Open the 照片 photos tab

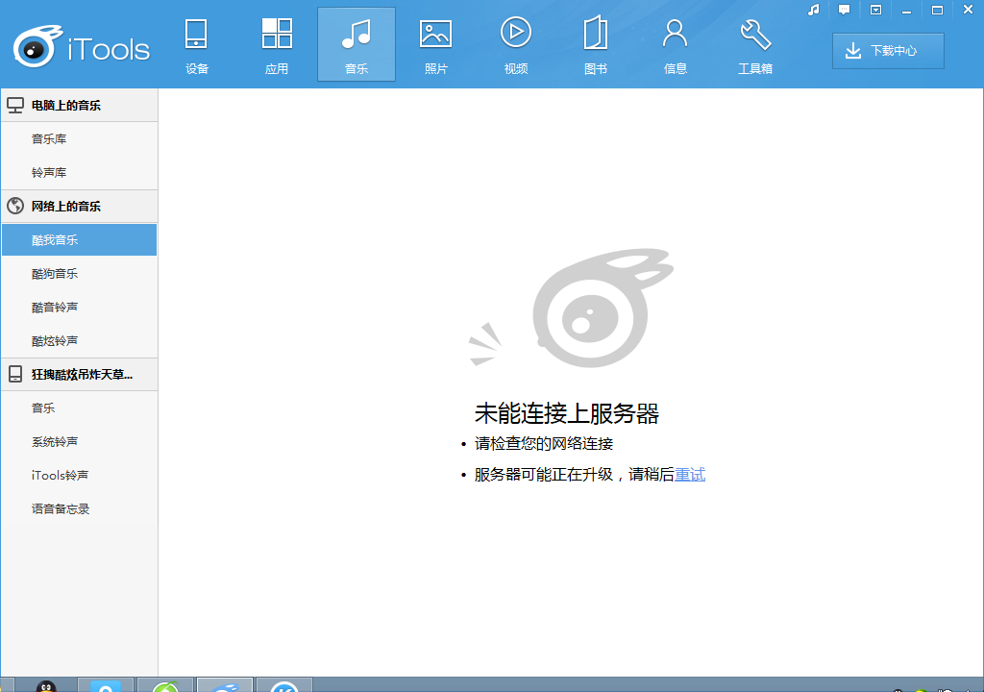(x=436, y=44)
